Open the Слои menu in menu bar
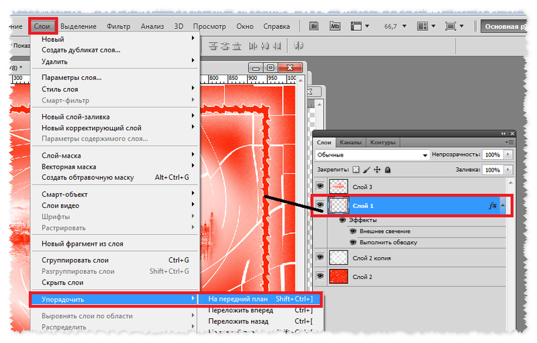The width and height of the screenshot is (537, 343). tap(42, 26)
